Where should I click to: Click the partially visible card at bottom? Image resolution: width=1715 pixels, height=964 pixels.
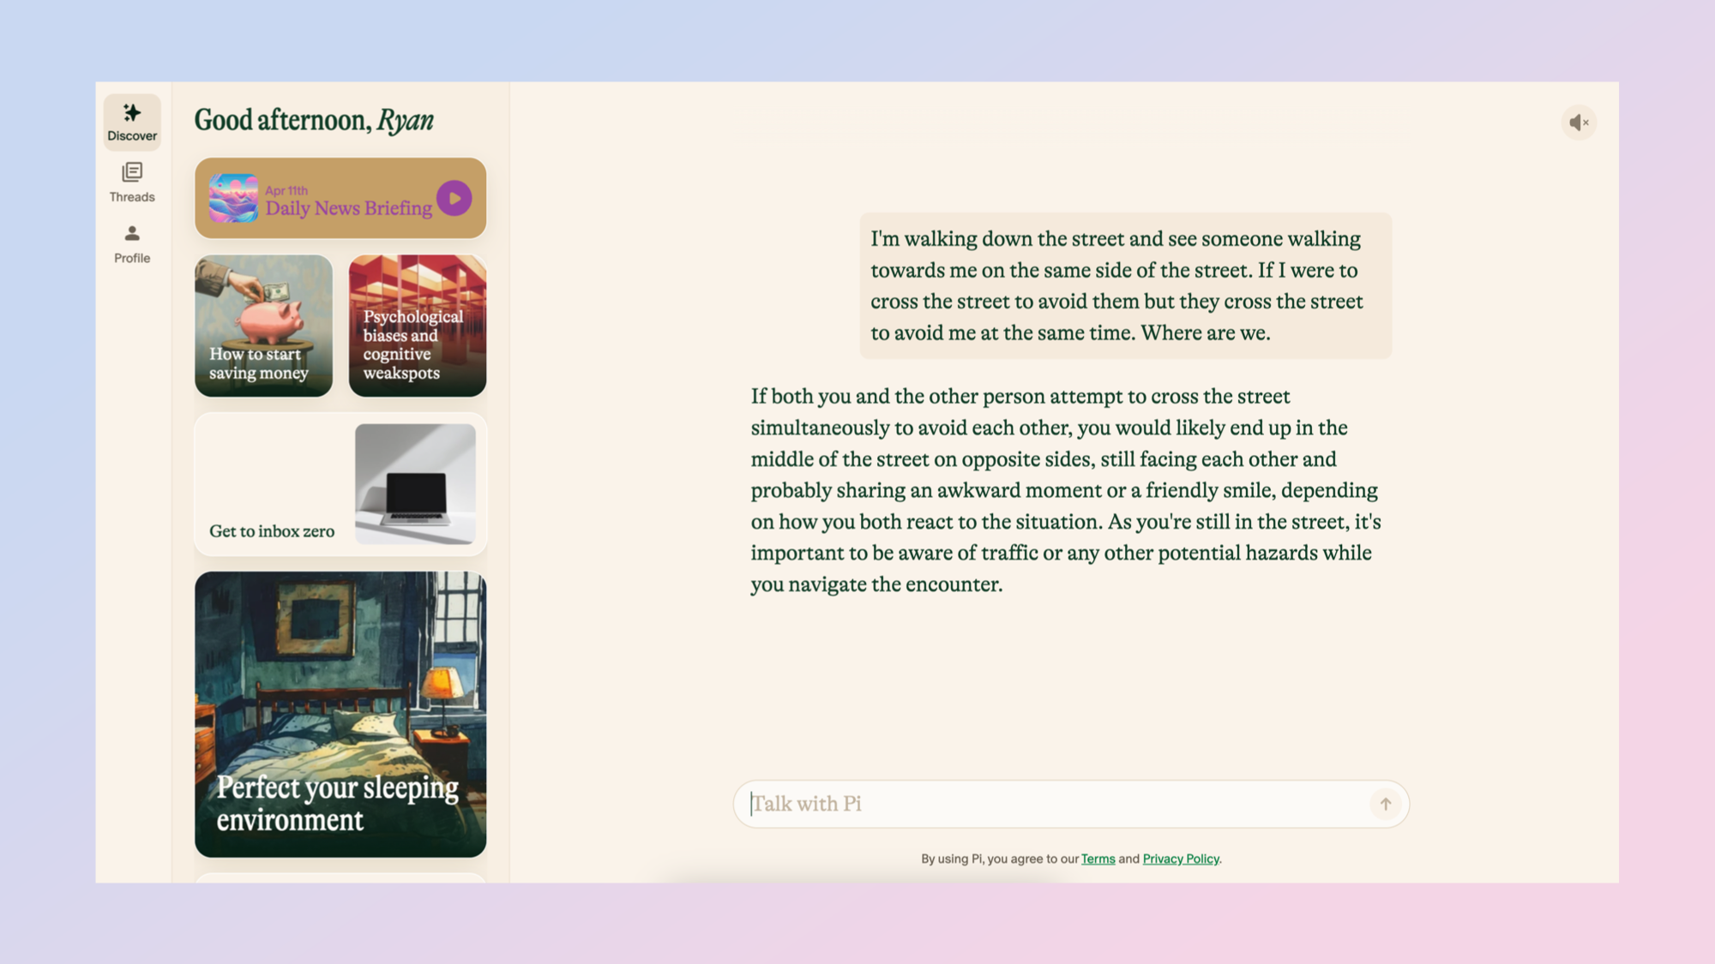[340, 877]
